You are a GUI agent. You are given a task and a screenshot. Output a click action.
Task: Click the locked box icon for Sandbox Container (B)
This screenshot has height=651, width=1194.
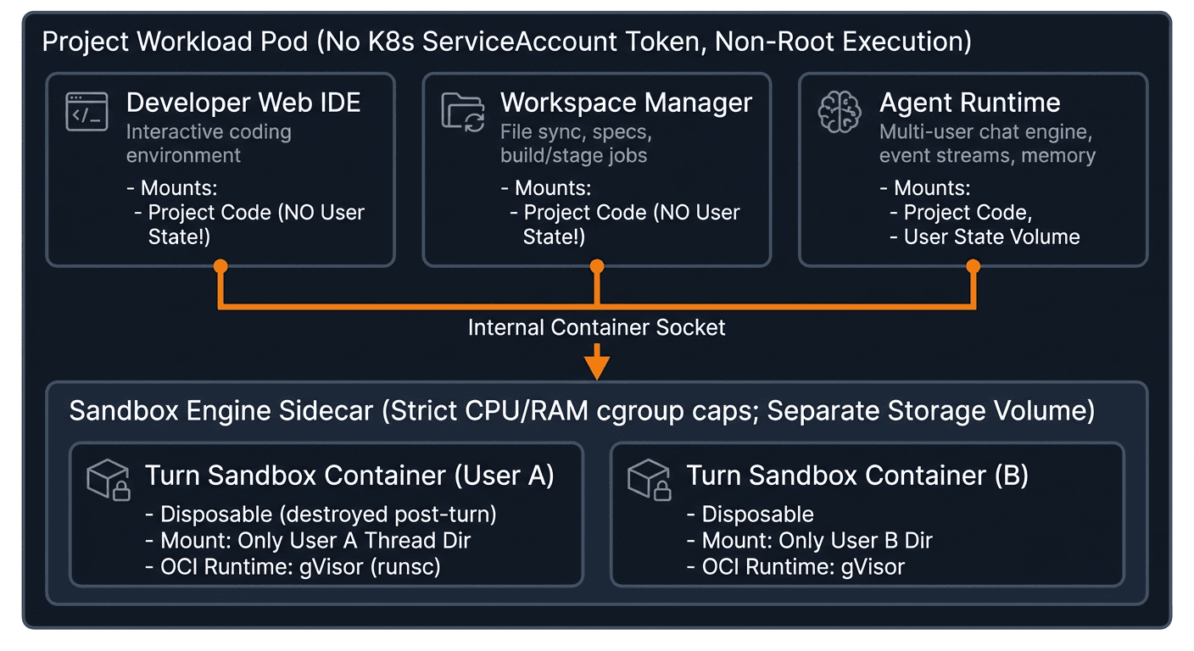(x=650, y=480)
